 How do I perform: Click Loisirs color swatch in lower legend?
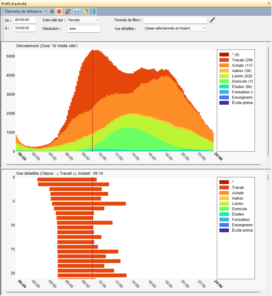point(224,204)
